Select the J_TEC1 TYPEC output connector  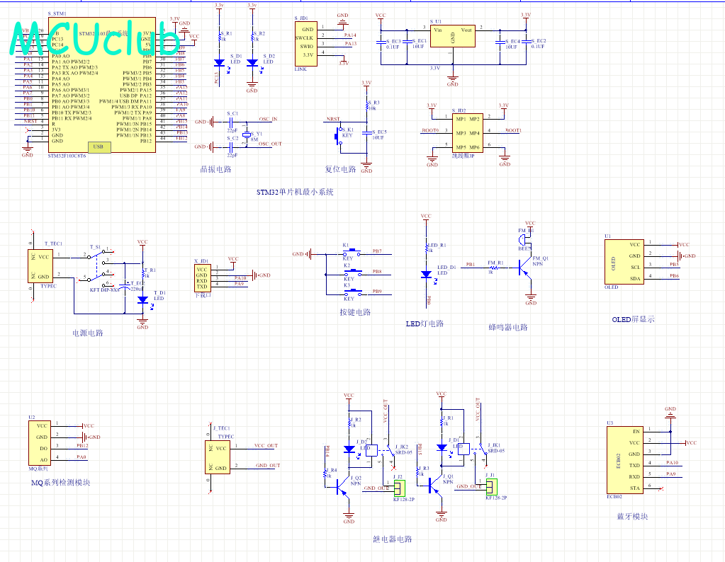(x=218, y=457)
